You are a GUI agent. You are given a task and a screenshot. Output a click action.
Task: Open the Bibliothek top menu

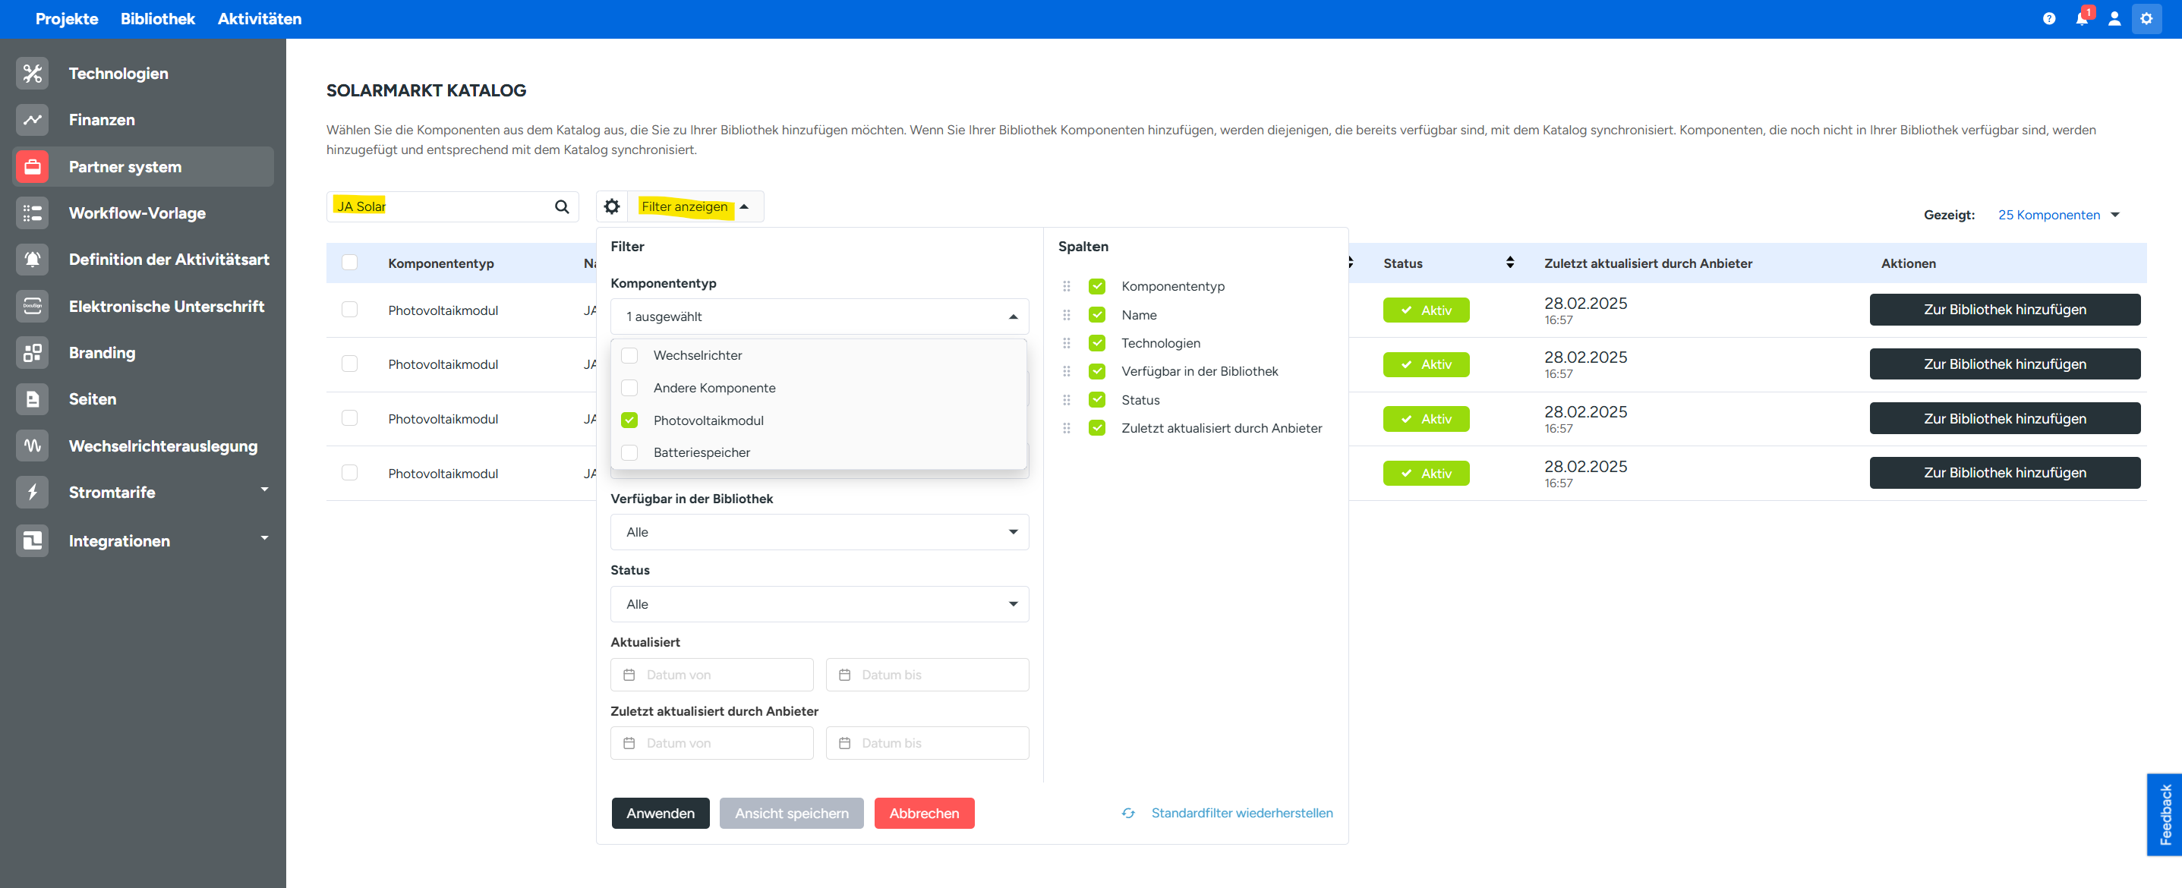[158, 19]
